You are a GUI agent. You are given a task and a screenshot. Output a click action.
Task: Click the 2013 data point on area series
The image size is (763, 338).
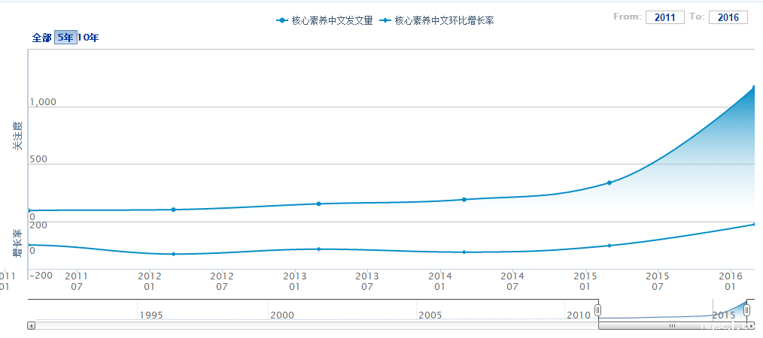pyautogui.click(x=319, y=204)
